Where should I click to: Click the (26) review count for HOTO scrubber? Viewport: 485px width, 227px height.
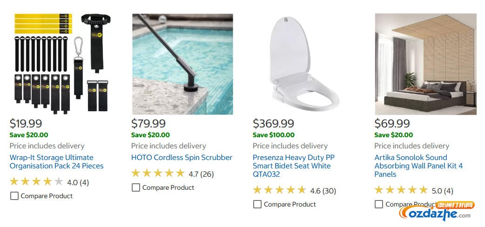[x=207, y=174]
